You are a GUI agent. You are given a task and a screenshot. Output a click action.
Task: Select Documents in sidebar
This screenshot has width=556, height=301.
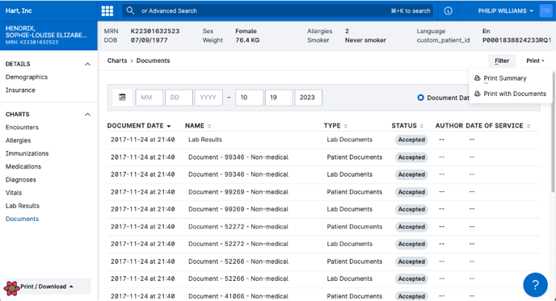click(x=22, y=219)
